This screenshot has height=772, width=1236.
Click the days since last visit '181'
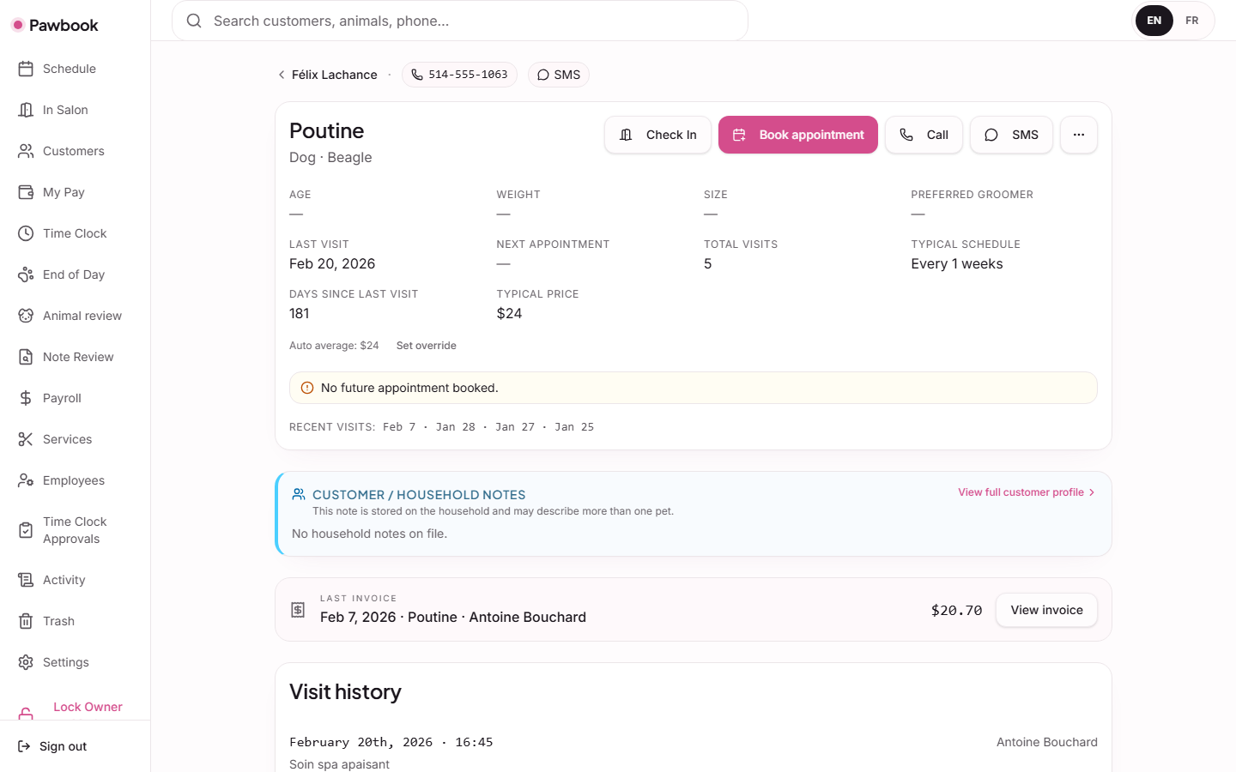[300, 313]
